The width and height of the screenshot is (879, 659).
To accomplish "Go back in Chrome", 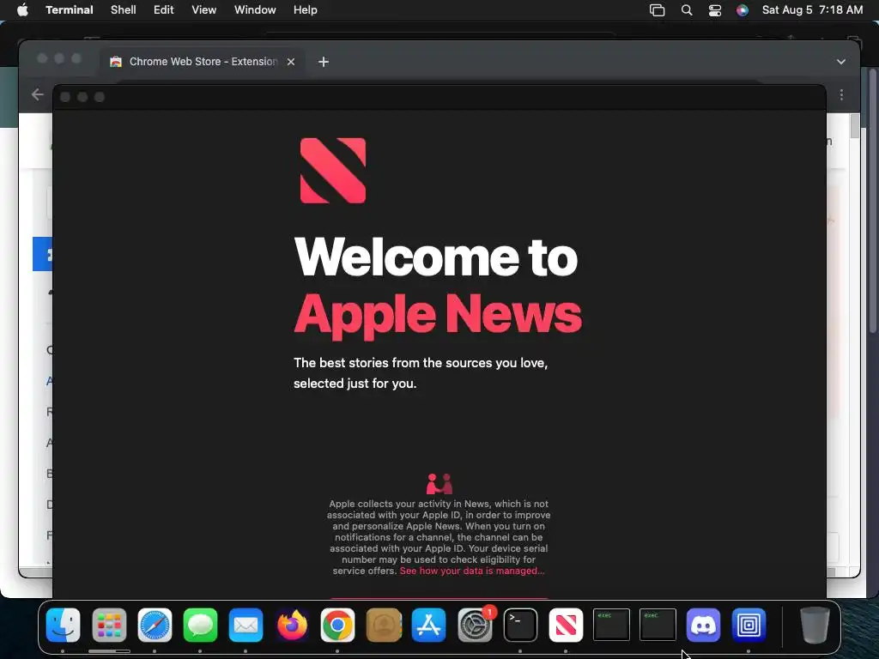I will [38, 94].
